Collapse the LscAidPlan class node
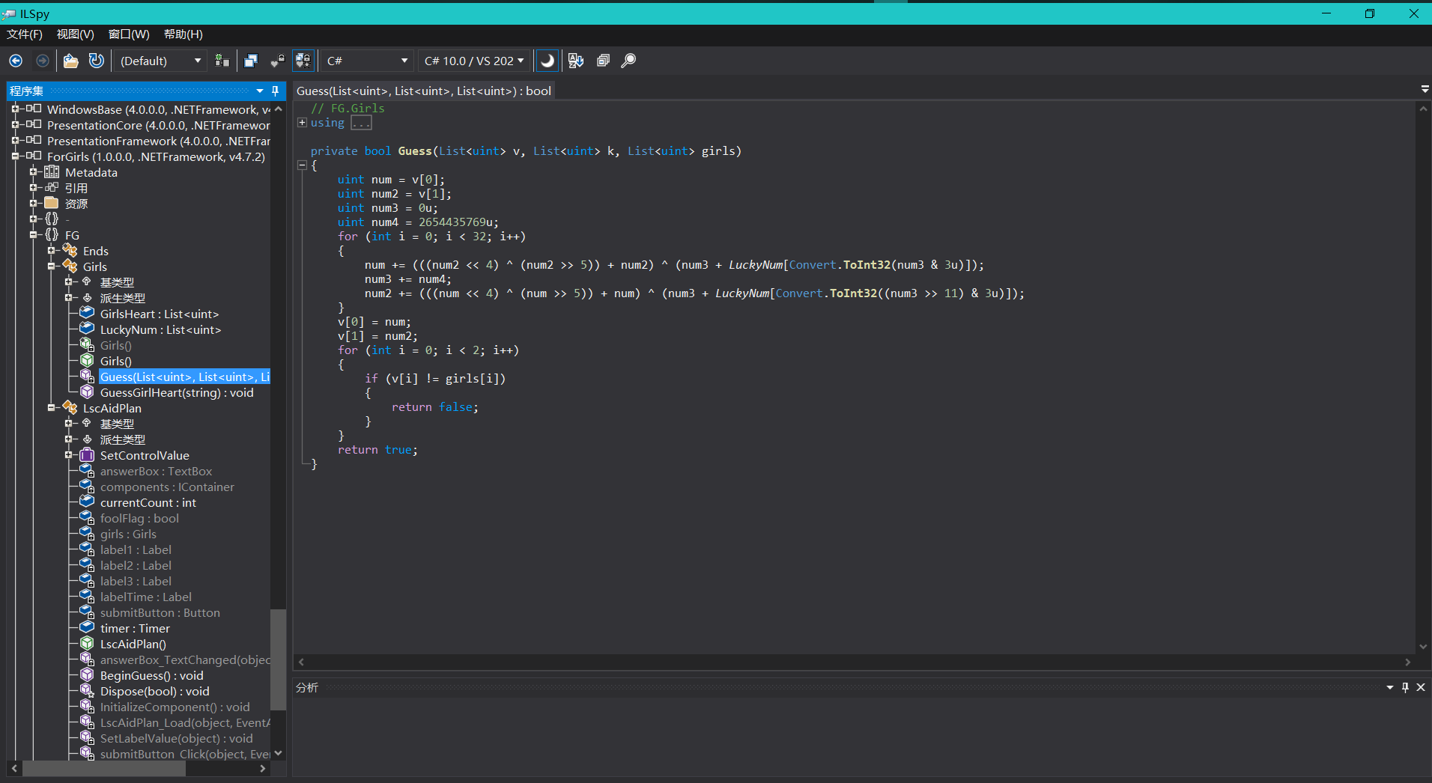Screen dimensions: 1432x783 coord(51,408)
